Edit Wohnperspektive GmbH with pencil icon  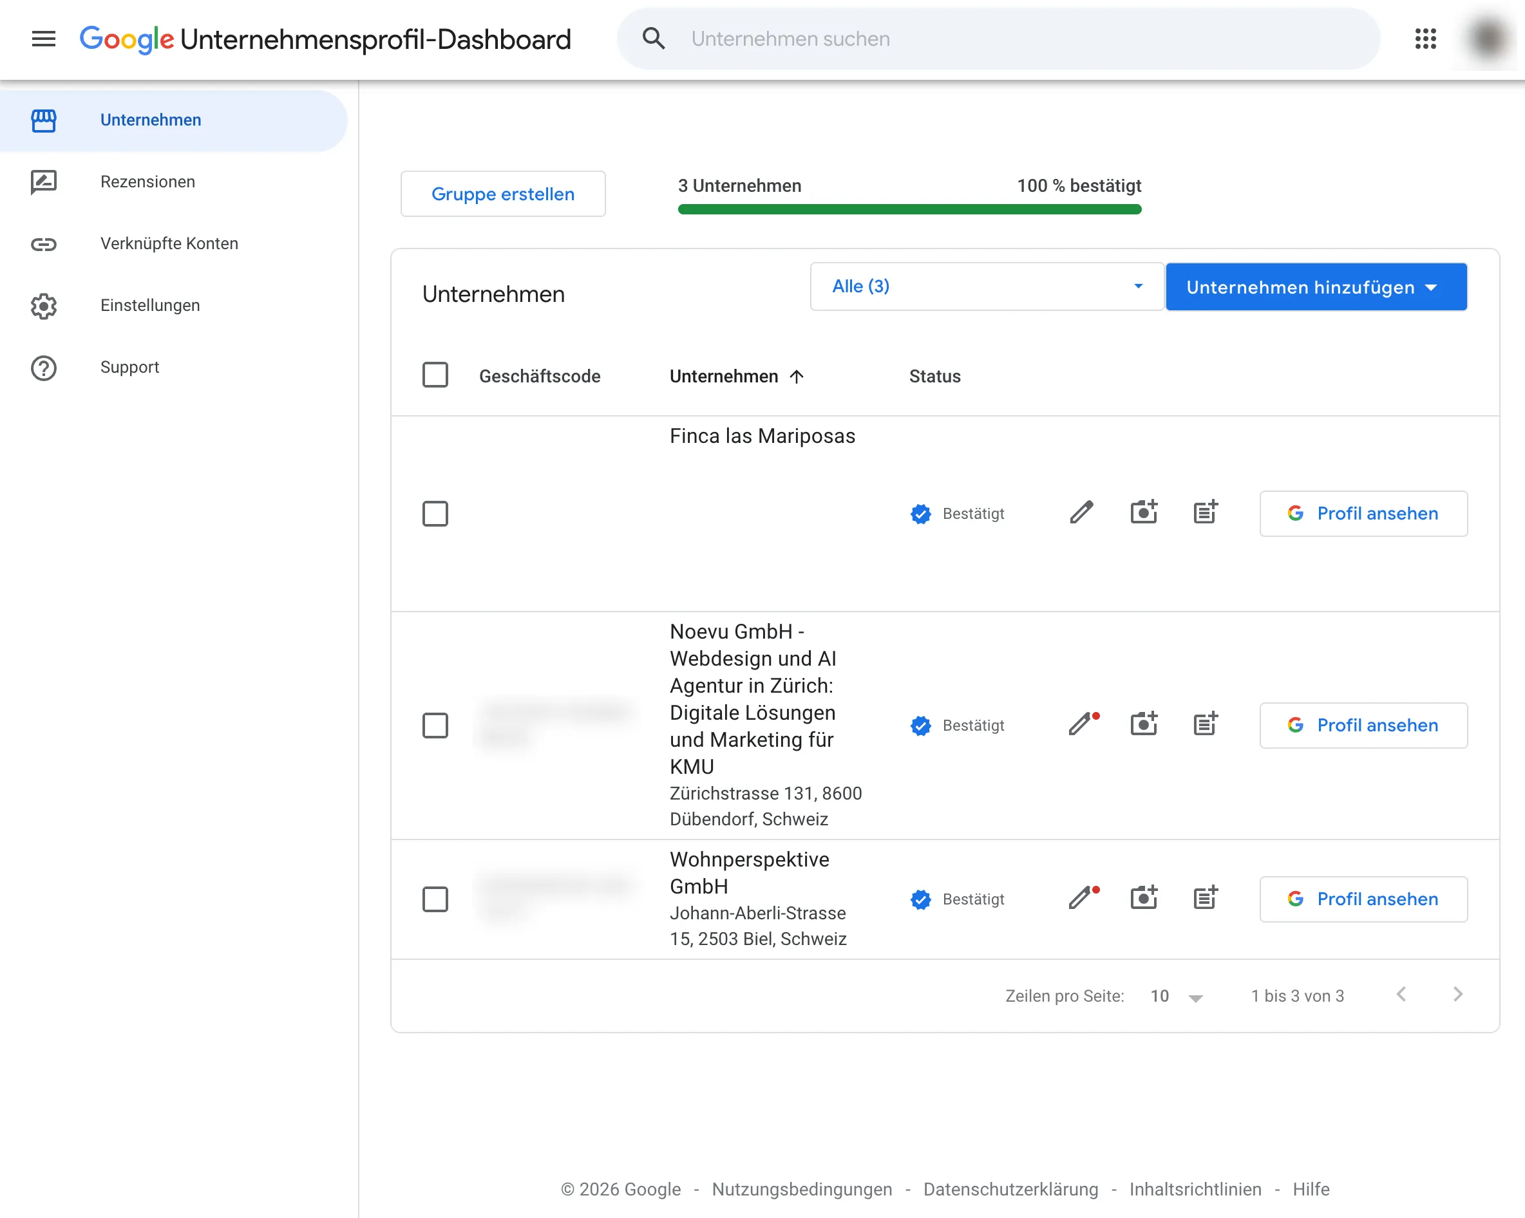tap(1081, 899)
